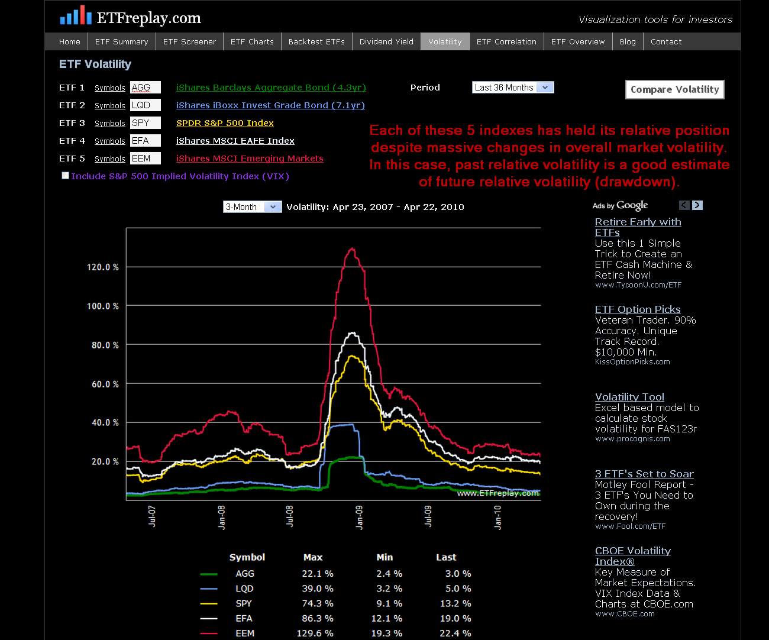769x640 pixels.
Task: Open iShares Barclays Aggregate Bond link
Action: tap(271, 88)
